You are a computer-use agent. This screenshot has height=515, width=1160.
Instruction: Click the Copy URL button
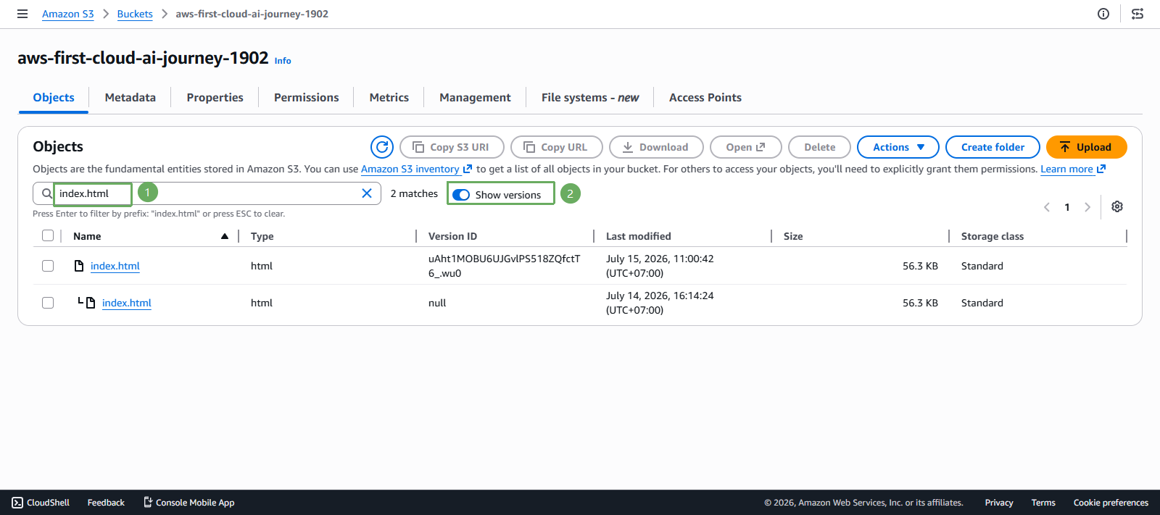557,147
